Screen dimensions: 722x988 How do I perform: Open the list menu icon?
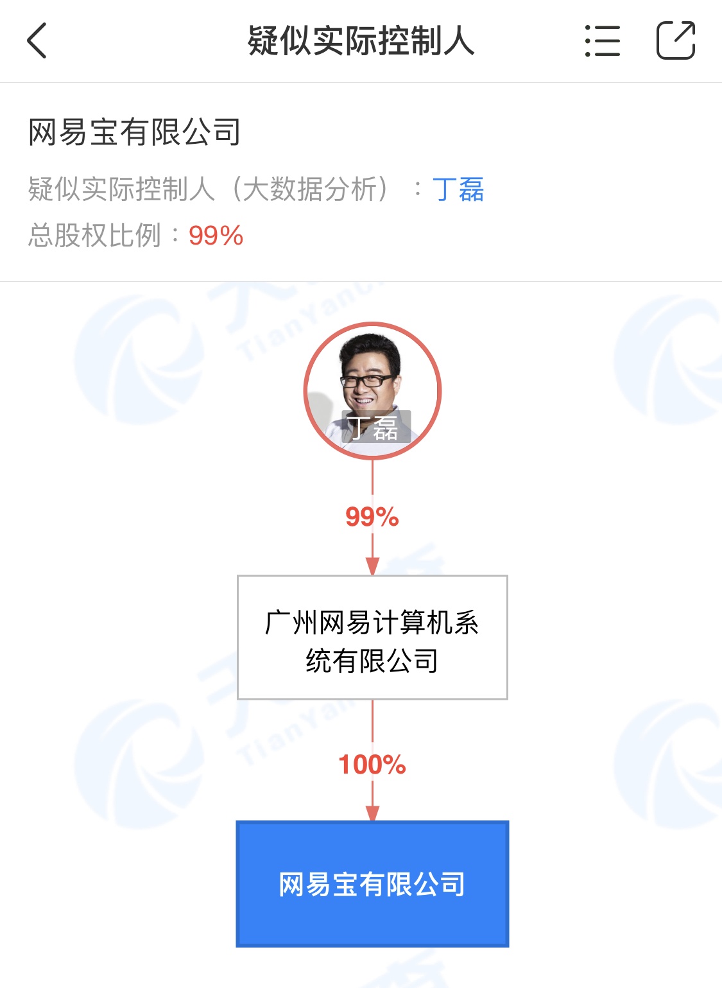603,41
